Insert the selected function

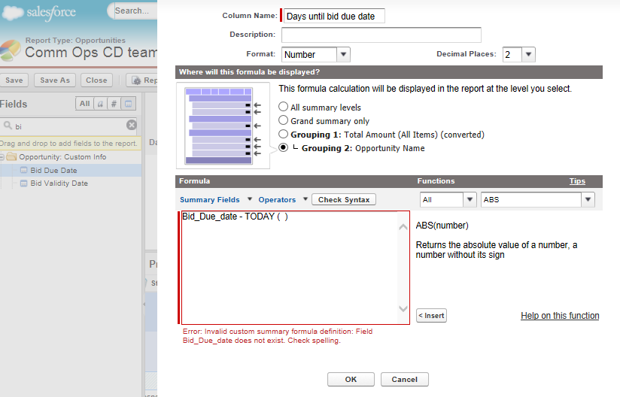[x=431, y=316]
